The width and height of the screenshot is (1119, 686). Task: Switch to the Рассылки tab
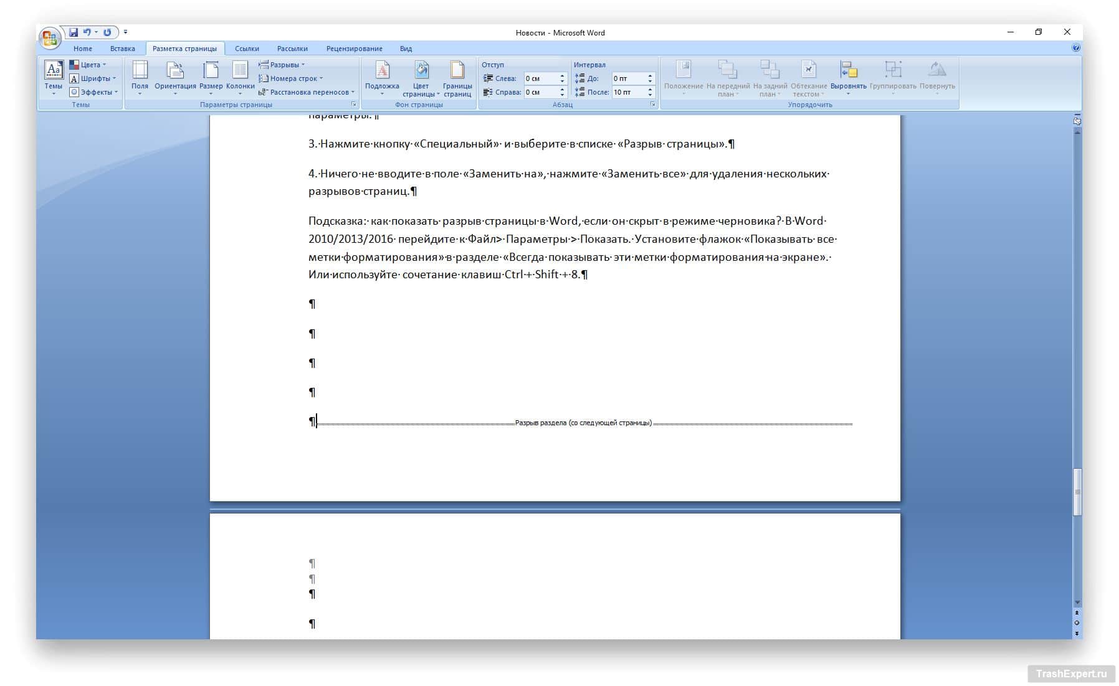point(292,49)
